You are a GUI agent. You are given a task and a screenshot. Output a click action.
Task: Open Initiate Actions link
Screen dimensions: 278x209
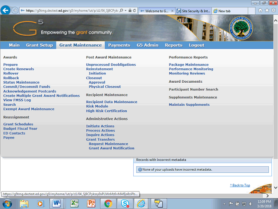(100, 126)
